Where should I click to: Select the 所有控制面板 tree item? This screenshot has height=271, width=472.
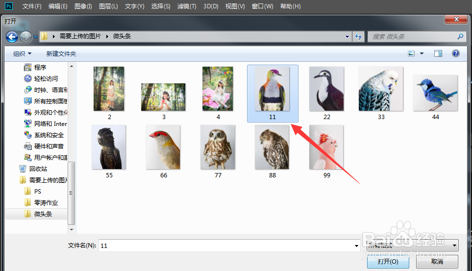pyautogui.click(x=50, y=101)
